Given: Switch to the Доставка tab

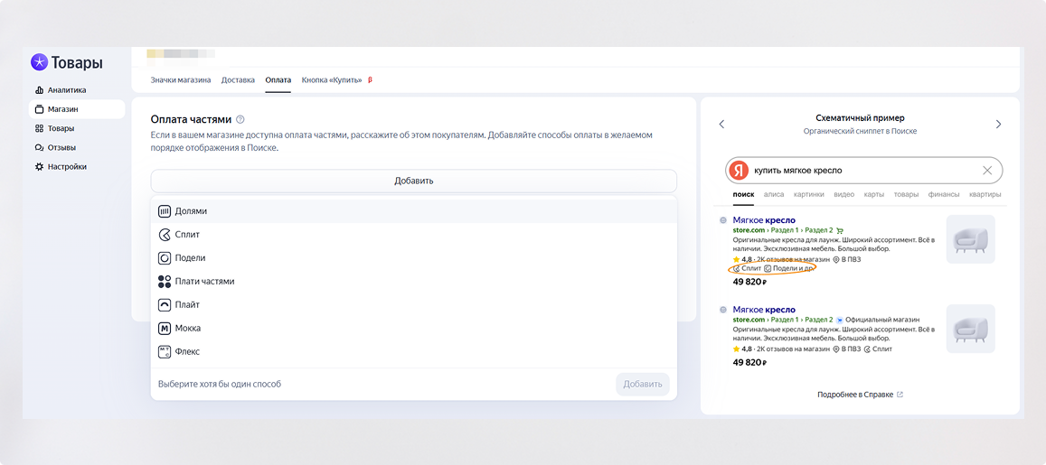Looking at the screenshot, I should pyautogui.click(x=238, y=80).
